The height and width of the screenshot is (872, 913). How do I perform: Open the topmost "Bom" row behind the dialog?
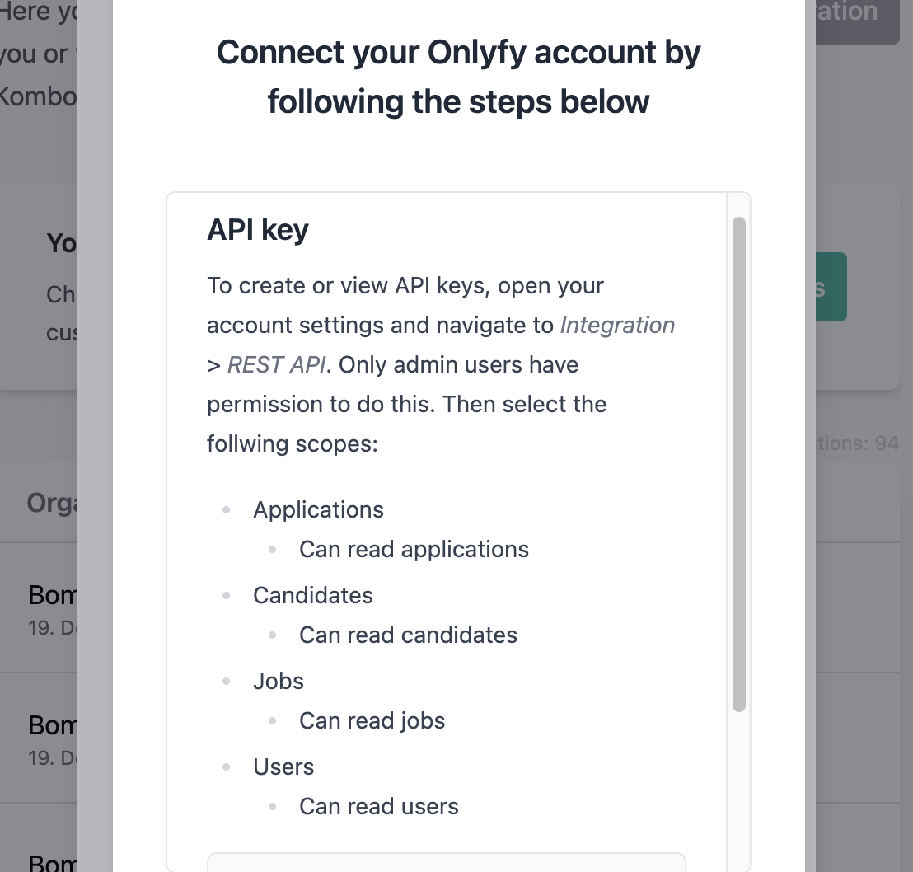(x=52, y=594)
